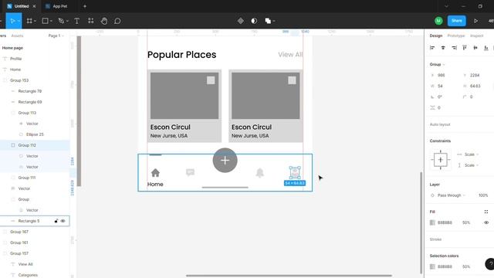
Task: Open fill styles icon in Fill section
Action: tap(486, 212)
